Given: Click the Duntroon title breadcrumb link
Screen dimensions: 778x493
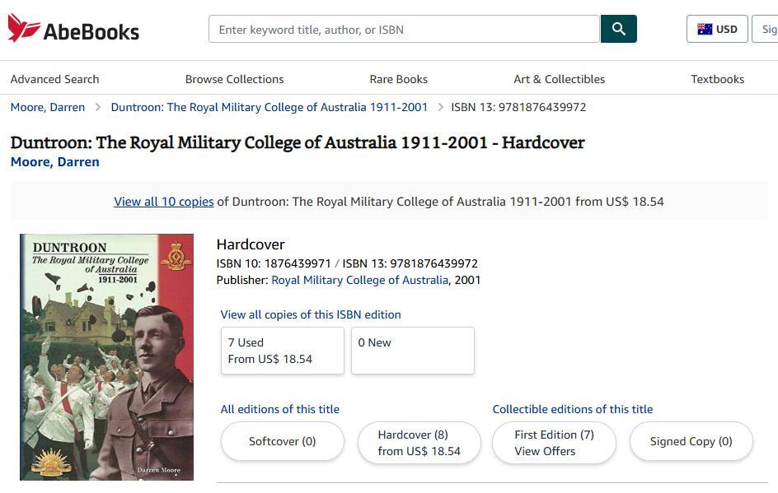Looking at the screenshot, I should pos(269,107).
